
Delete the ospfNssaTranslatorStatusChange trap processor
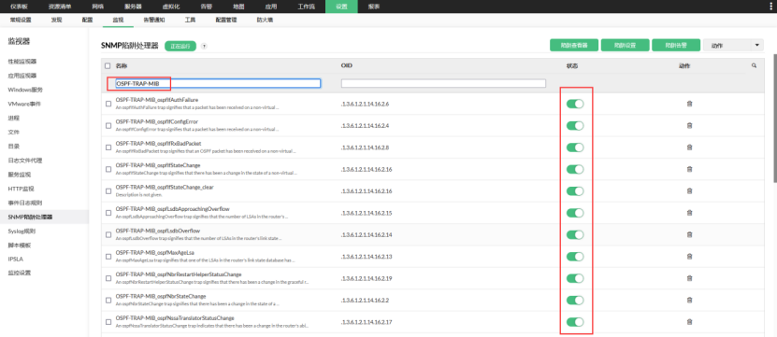[689, 322]
